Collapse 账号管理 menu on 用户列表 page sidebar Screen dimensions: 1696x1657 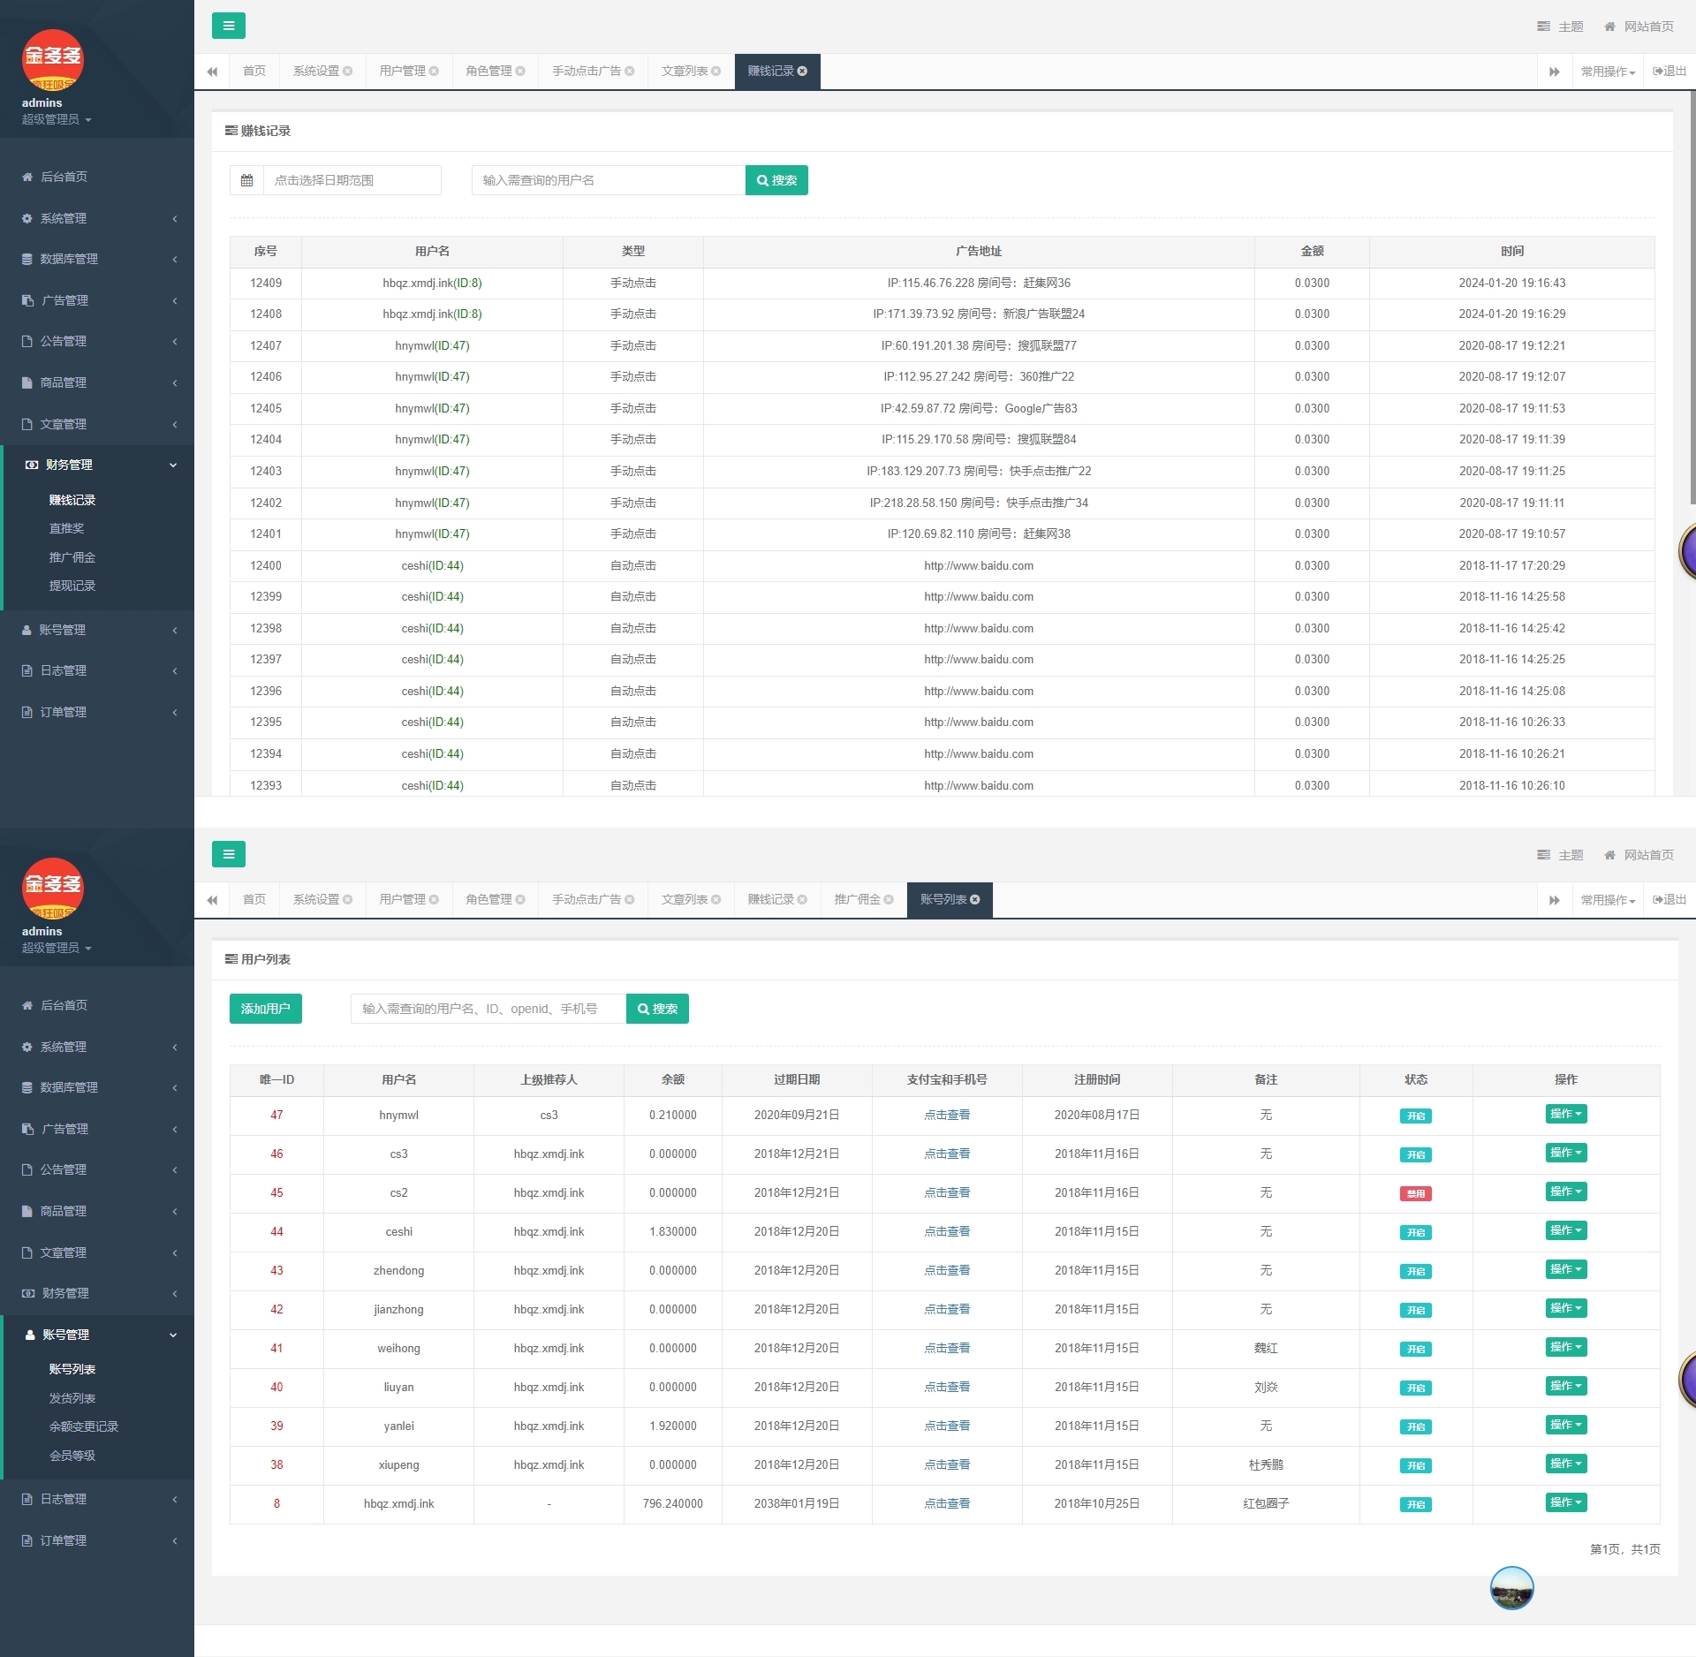97,1335
